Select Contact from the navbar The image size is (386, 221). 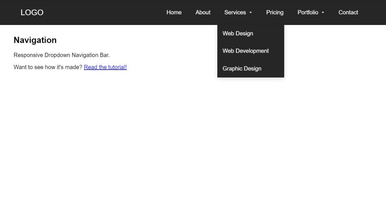[x=348, y=12]
